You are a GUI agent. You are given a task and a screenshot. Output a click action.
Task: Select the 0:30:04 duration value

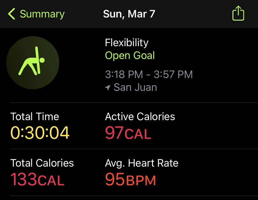tap(40, 133)
